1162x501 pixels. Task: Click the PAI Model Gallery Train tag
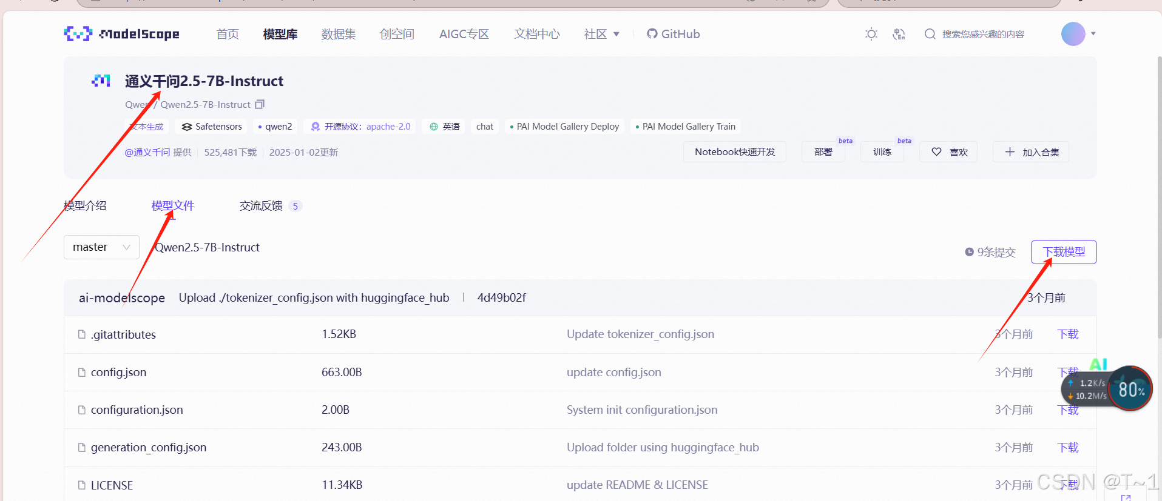pos(686,127)
